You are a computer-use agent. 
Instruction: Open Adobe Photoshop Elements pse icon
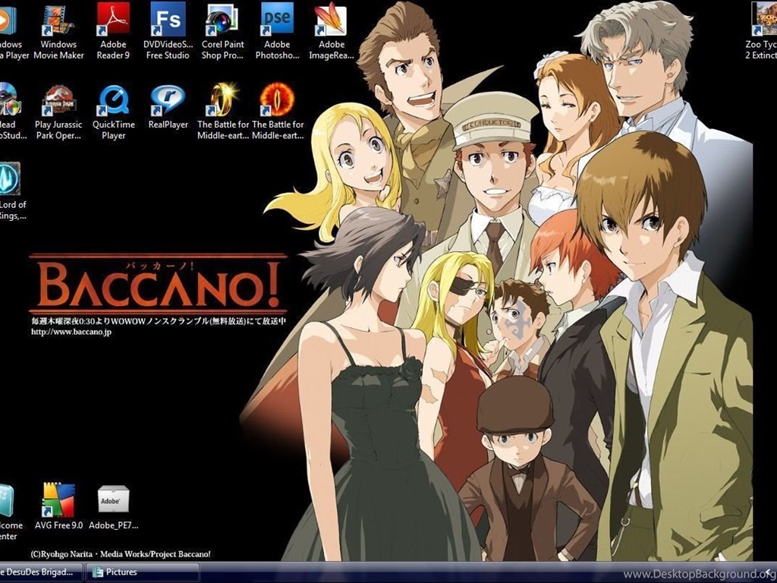tap(277, 20)
